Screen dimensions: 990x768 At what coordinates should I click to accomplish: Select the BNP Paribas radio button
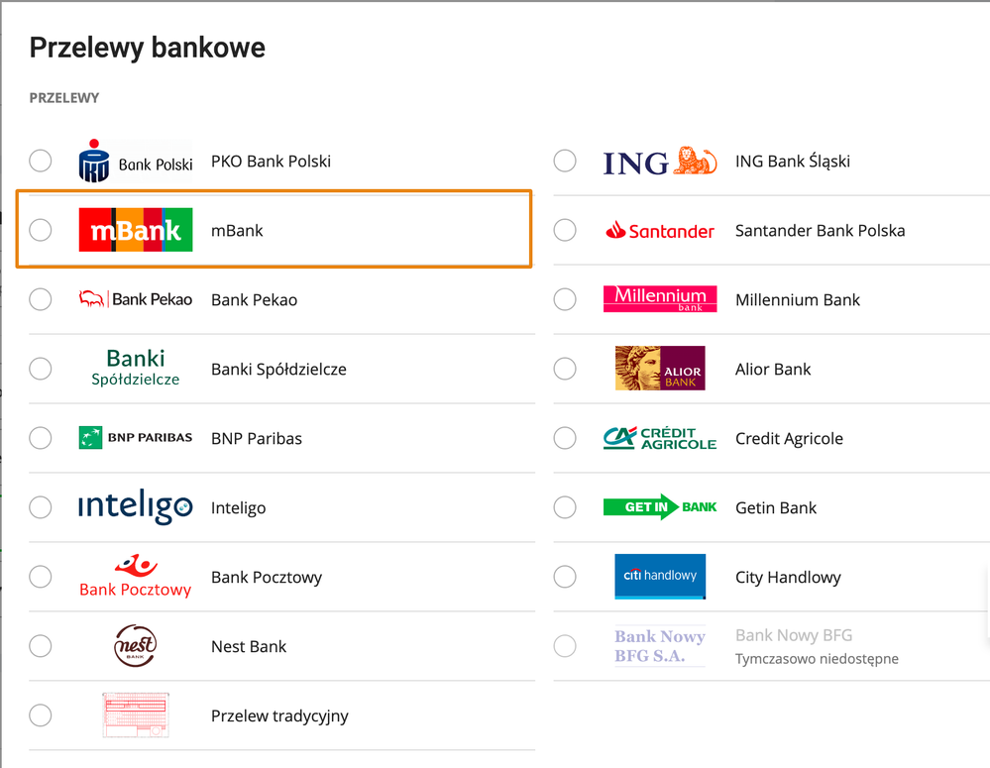(41, 438)
